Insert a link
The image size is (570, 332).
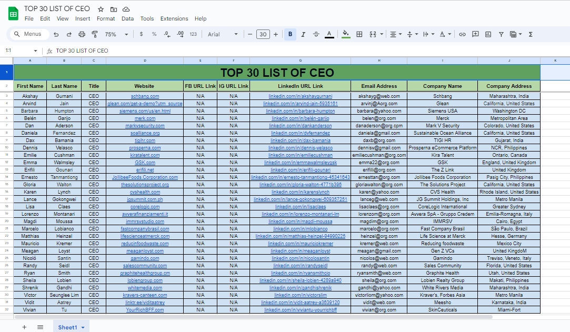pos(462,34)
